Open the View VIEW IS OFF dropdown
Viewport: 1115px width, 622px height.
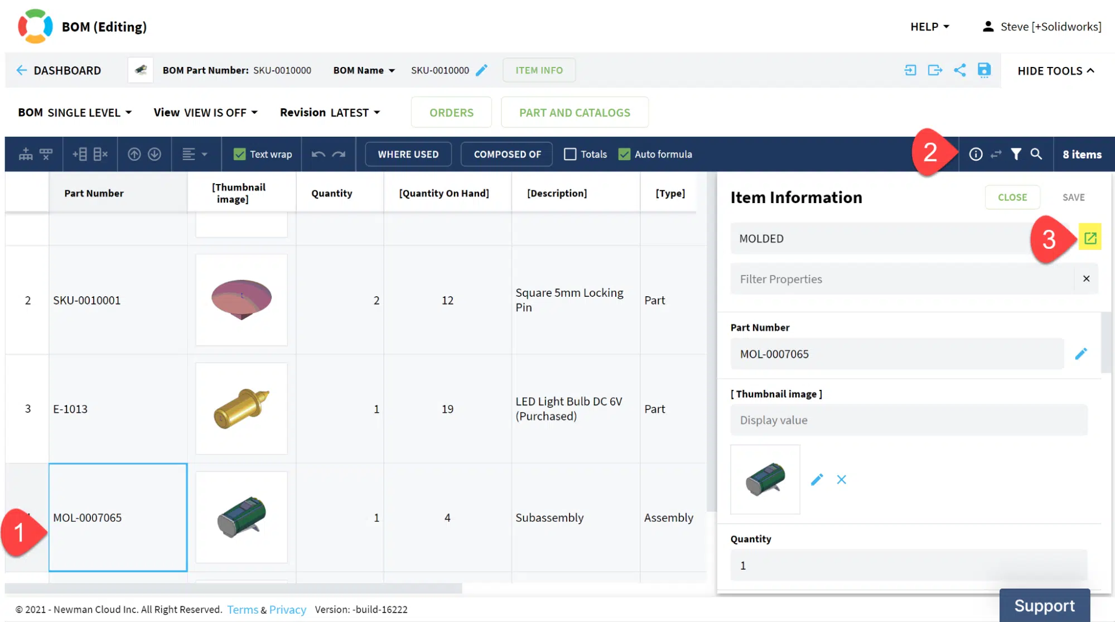click(206, 113)
